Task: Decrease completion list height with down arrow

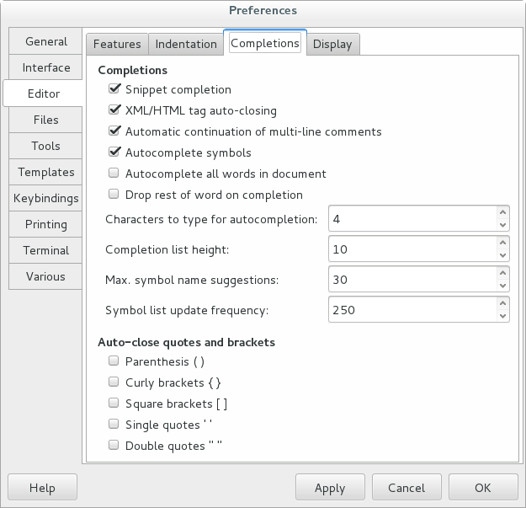Action: coord(503,255)
